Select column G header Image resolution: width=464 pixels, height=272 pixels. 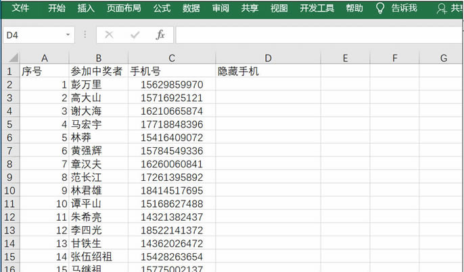click(x=442, y=58)
